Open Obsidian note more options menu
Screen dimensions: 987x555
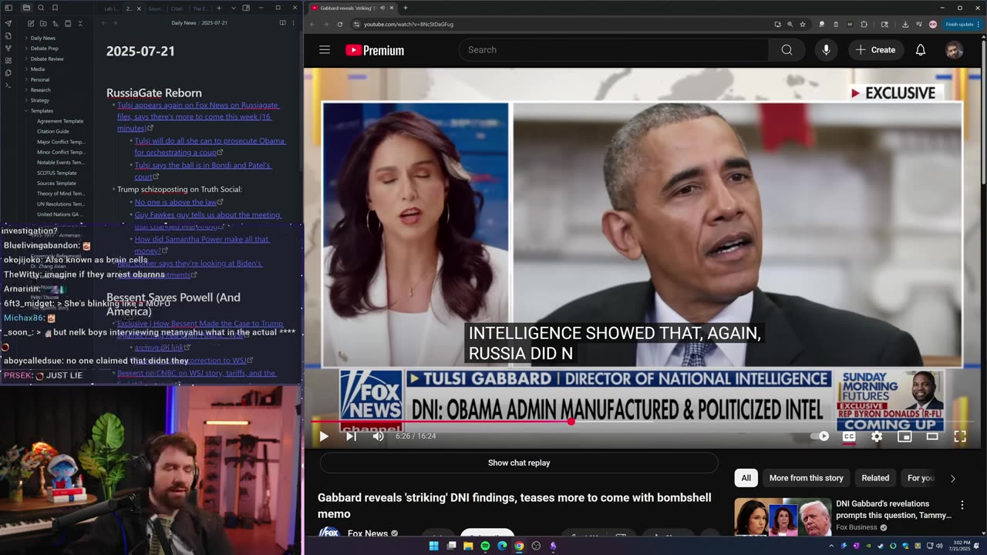point(293,23)
